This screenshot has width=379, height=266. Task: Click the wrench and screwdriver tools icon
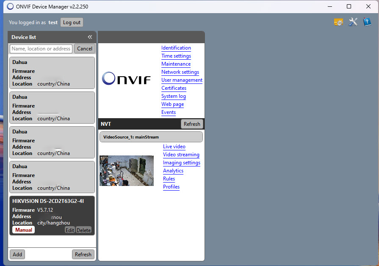pyautogui.click(x=353, y=22)
